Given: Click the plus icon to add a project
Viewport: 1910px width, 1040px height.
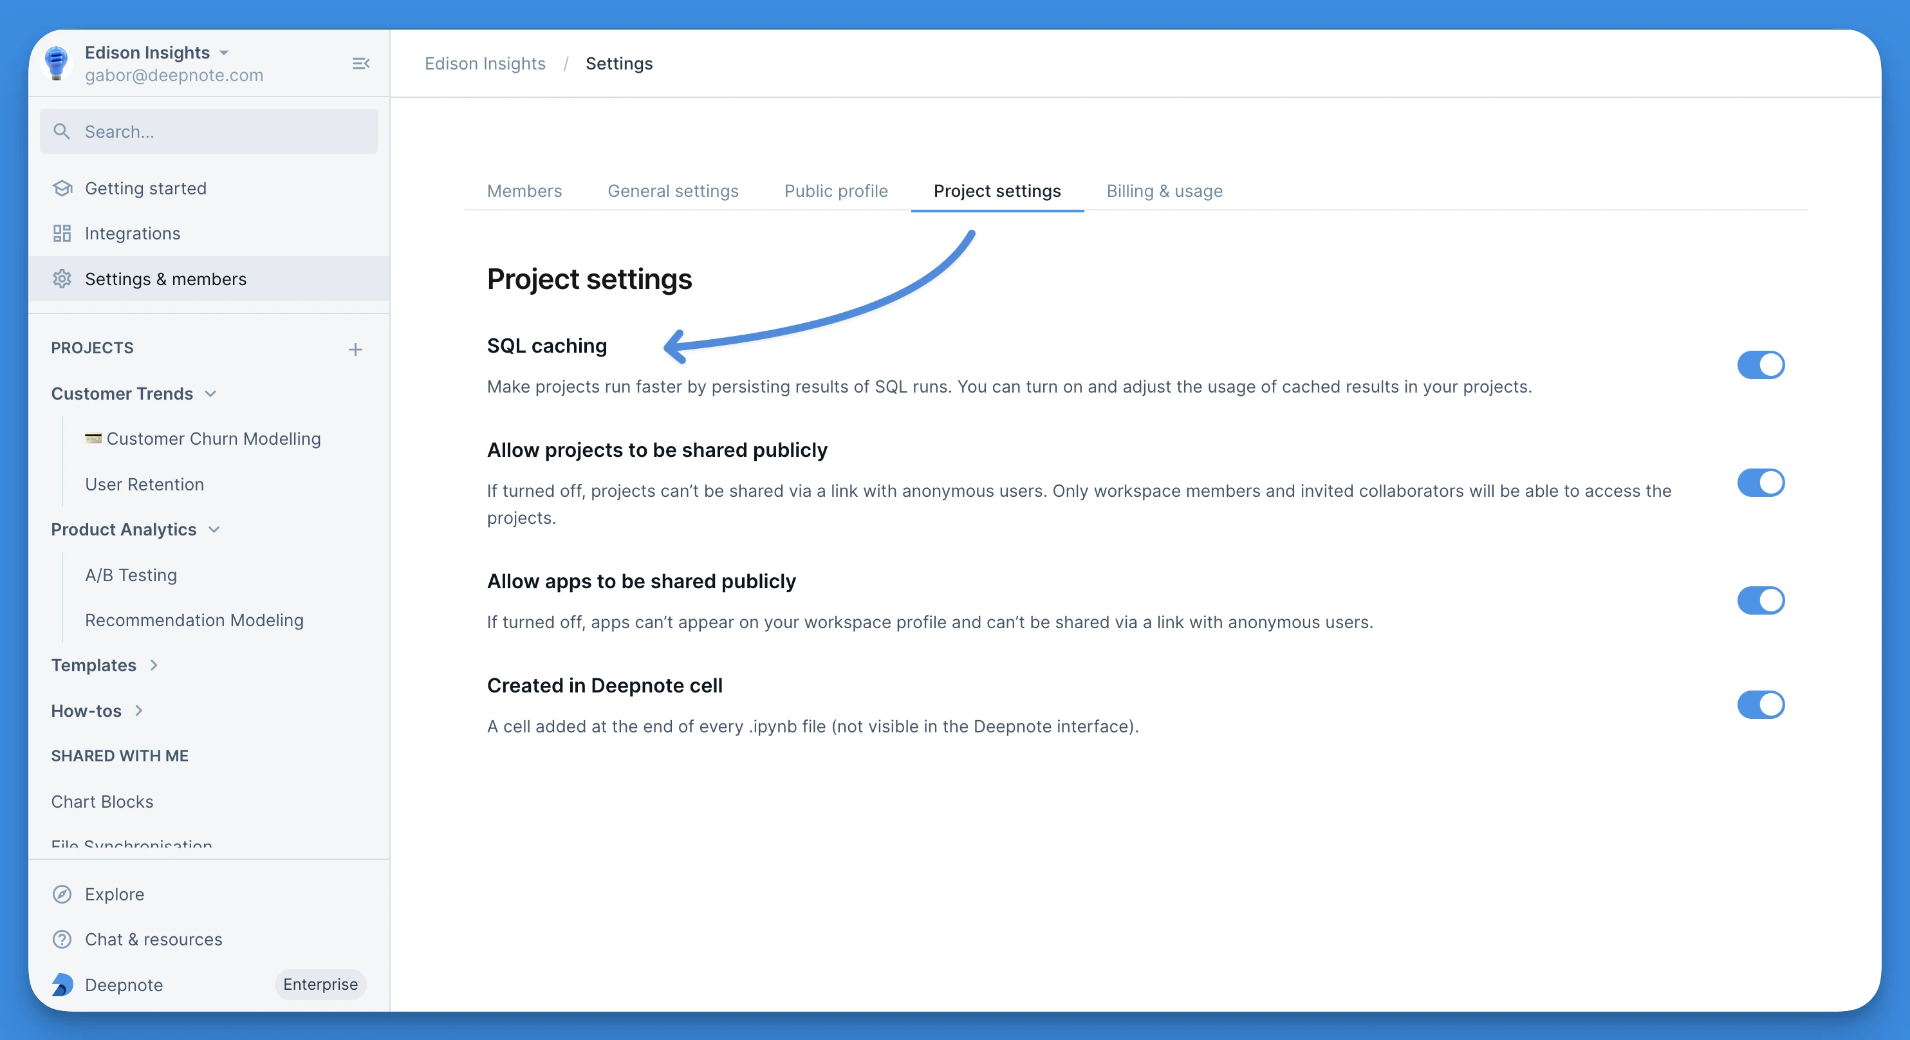Looking at the screenshot, I should tap(355, 349).
